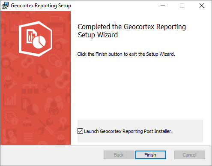The height and width of the screenshot is (166, 212).
Task: Click Finish to exit the wizard
Action: tap(151, 155)
